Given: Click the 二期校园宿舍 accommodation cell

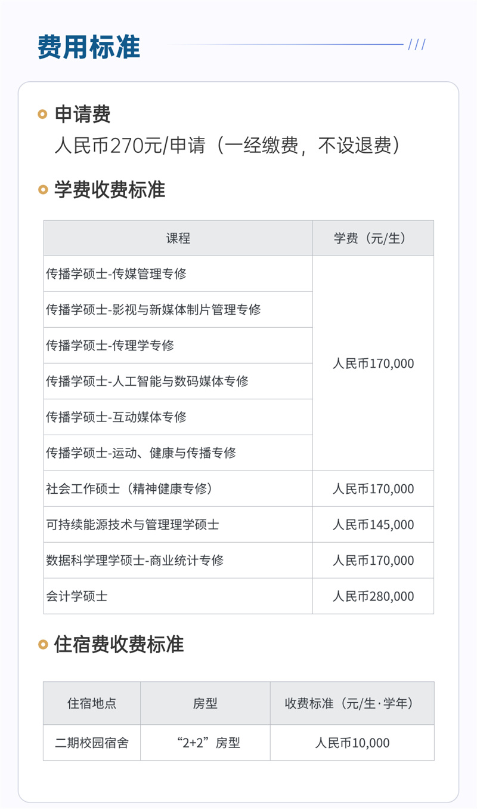Looking at the screenshot, I should click(x=91, y=743).
